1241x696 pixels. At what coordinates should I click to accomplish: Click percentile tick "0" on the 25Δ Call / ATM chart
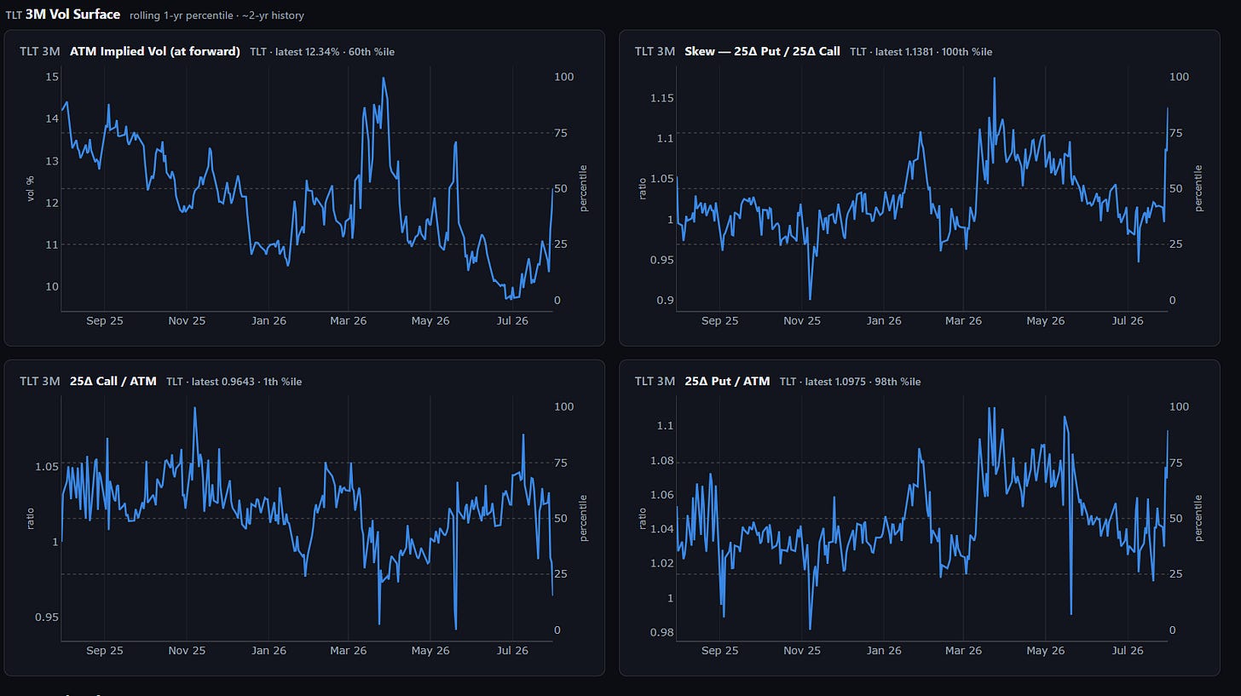tap(557, 630)
